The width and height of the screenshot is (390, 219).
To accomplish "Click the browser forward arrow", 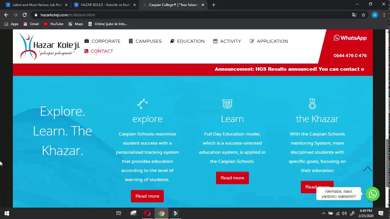I will [15, 15].
